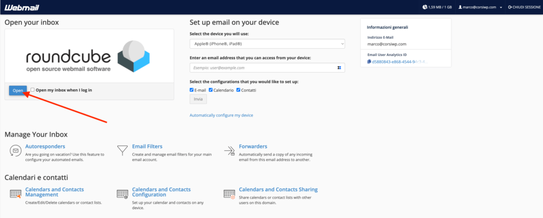This screenshot has height=218, width=543.
Task: Click the logout icon beside CHIUDI SESSIONE
Action: (510, 7)
